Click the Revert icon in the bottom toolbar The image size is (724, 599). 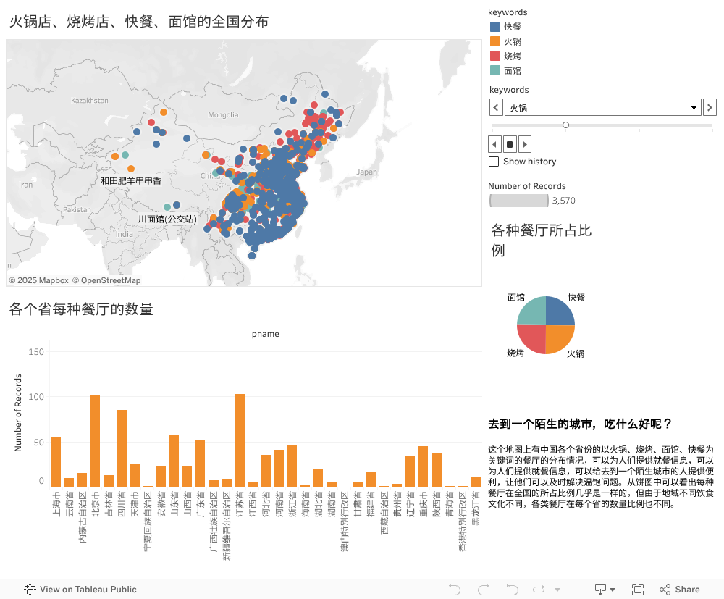click(512, 589)
